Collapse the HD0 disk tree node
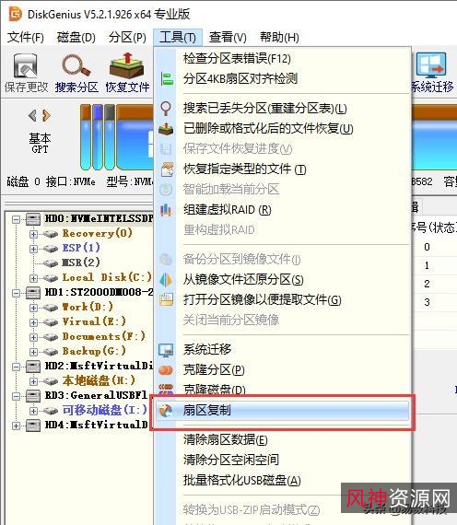 [16, 219]
